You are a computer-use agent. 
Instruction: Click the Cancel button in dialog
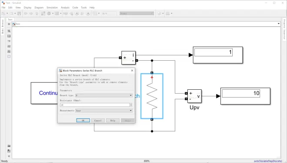(x=98, y=121)
